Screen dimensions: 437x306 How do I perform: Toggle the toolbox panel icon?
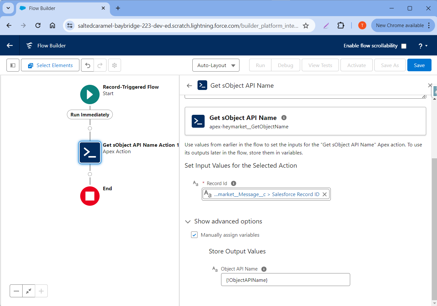pos(13,65)
